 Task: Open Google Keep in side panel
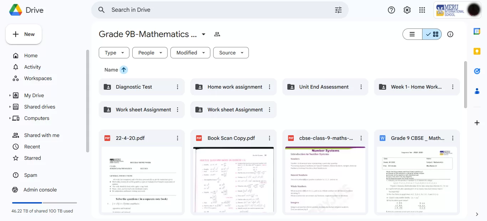point(477,52)
